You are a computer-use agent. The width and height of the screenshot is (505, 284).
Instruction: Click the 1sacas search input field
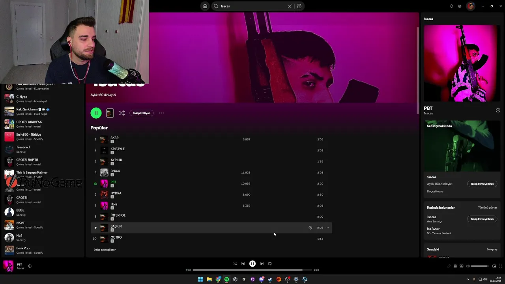[x=252, y=6]
